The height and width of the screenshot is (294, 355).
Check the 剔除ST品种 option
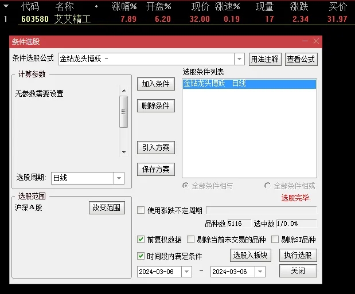click(x=275, y=240)
